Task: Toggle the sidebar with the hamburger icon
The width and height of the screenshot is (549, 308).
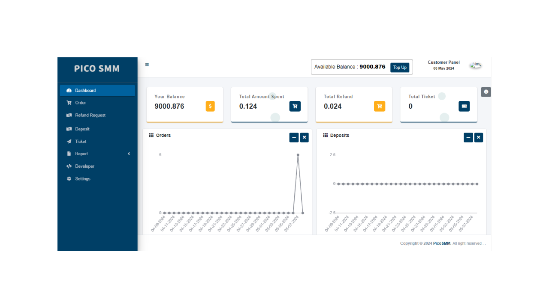Action: 147,65
